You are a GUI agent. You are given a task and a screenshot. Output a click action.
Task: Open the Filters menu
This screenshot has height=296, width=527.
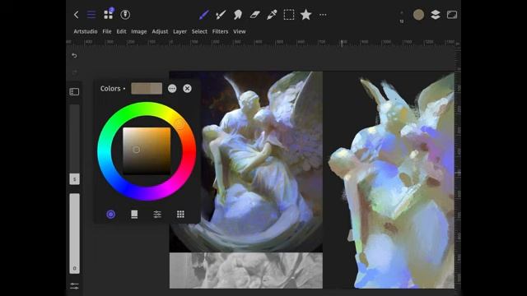220,31
